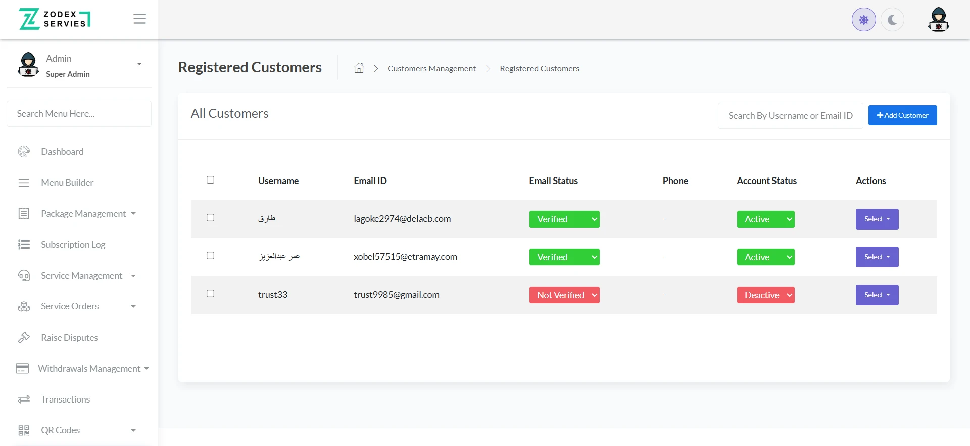
Task: Select checkbox for lagoke2974@delaeb.com row
Action: [x=211, y=218]
